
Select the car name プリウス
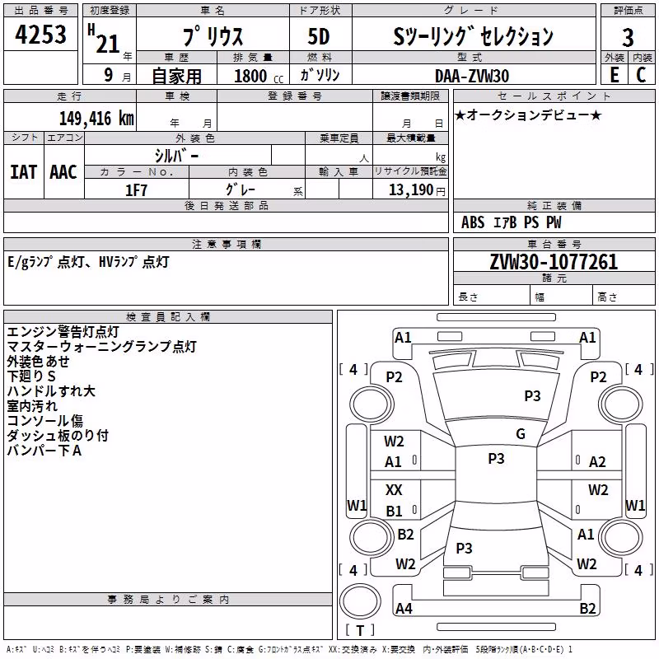[213, 36]
